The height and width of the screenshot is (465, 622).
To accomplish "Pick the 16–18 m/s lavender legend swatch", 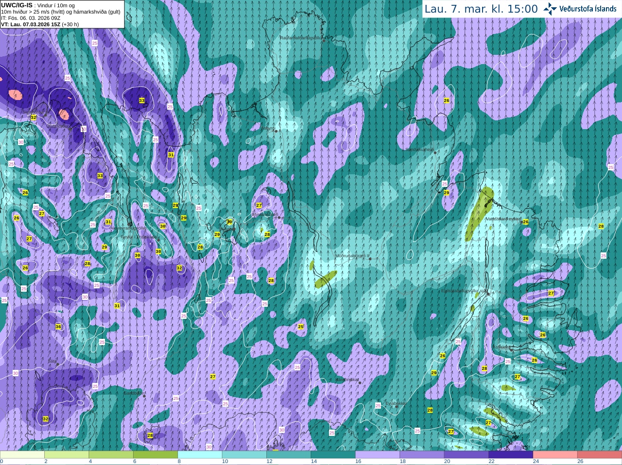I will (x=377, y=455).
